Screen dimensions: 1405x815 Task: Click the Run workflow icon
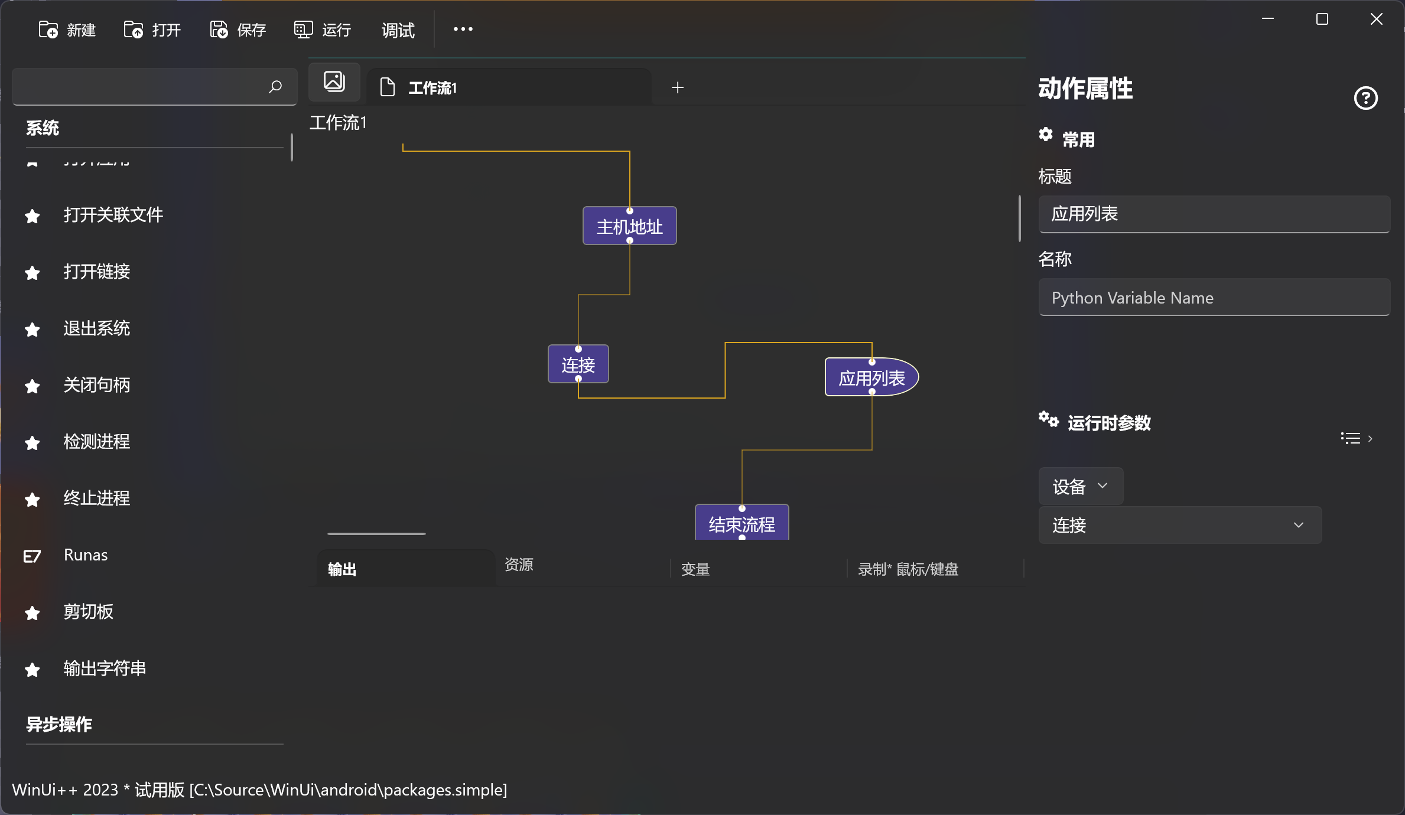[303, 30]
